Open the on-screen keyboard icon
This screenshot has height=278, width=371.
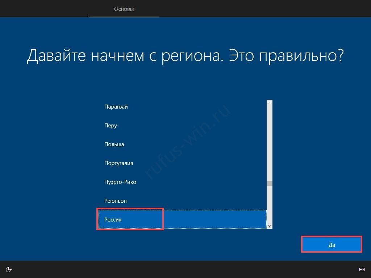point(362,269)
